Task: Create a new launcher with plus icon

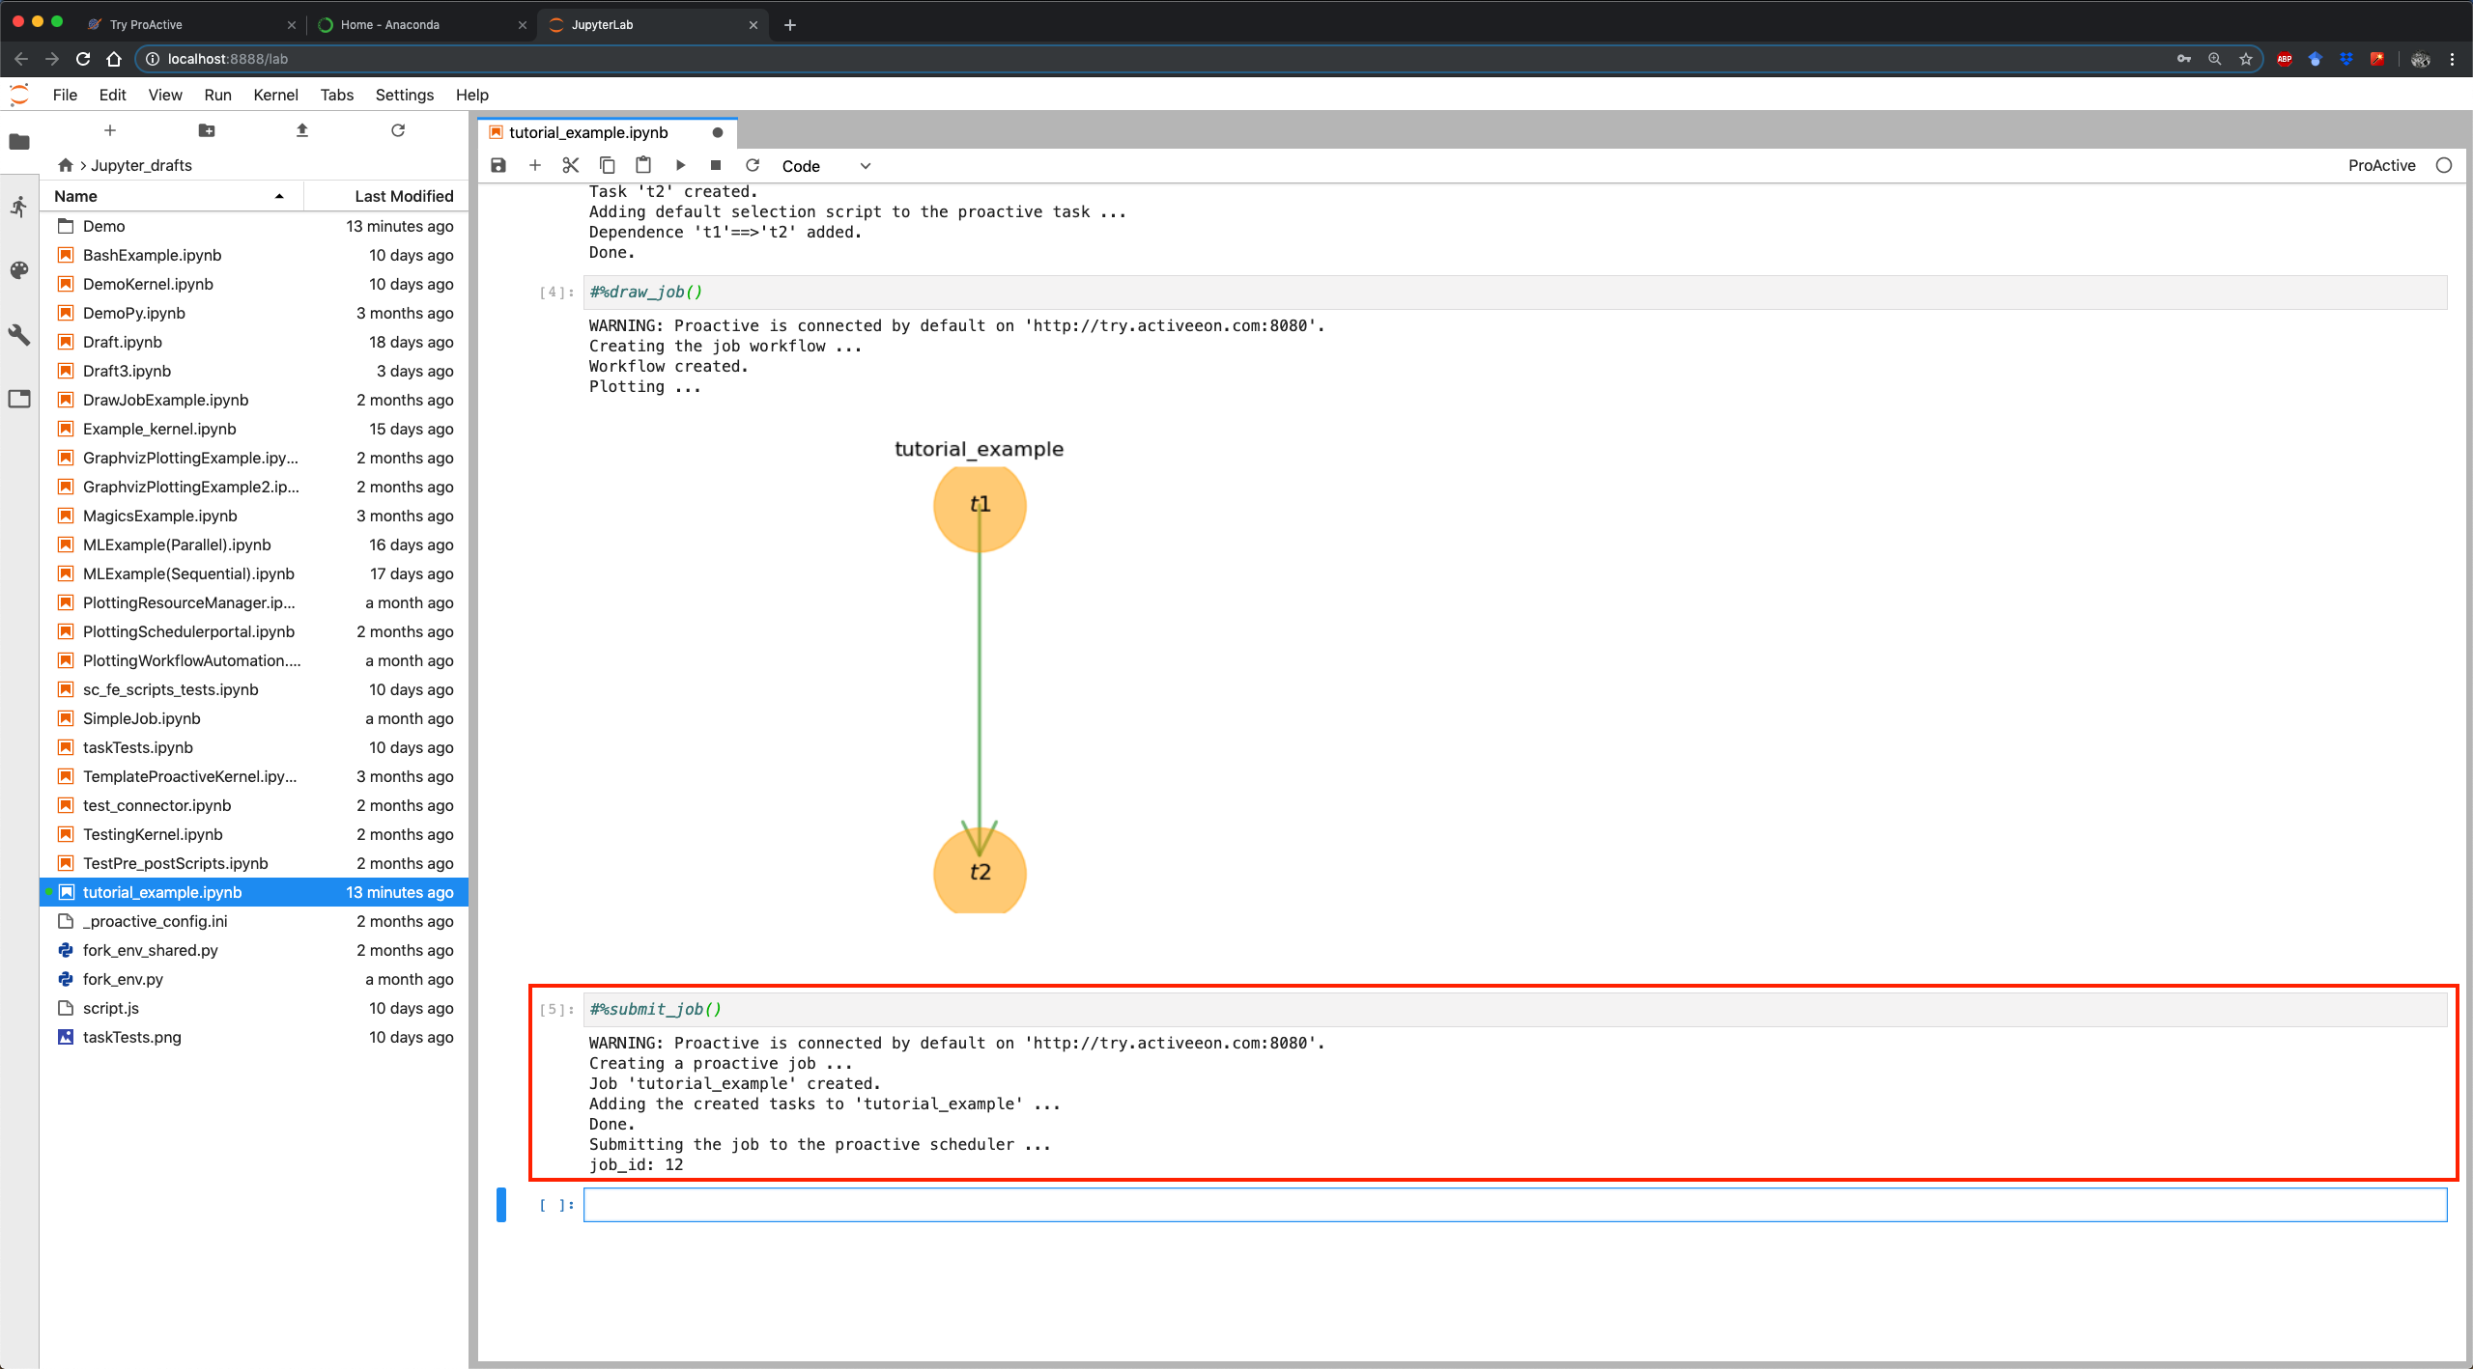Action: click(110, 130)
